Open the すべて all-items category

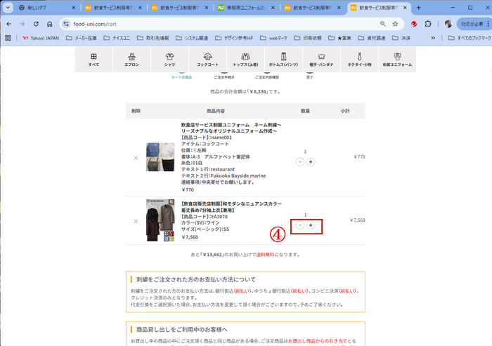coord(93,60)
